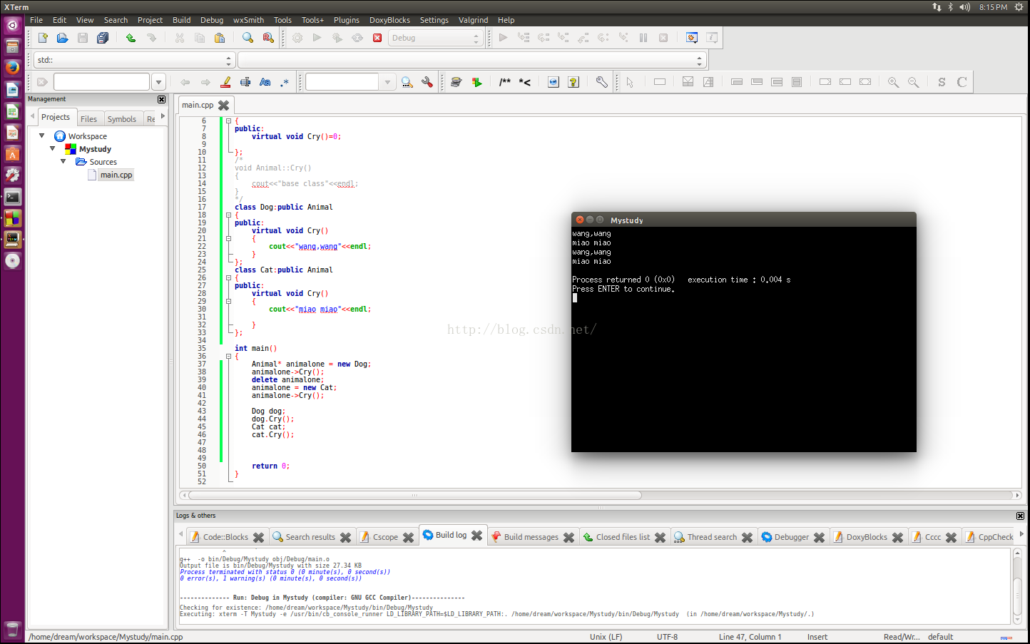Close the main.cpp editor tab

pyautogui.click(x=224, y=105)
